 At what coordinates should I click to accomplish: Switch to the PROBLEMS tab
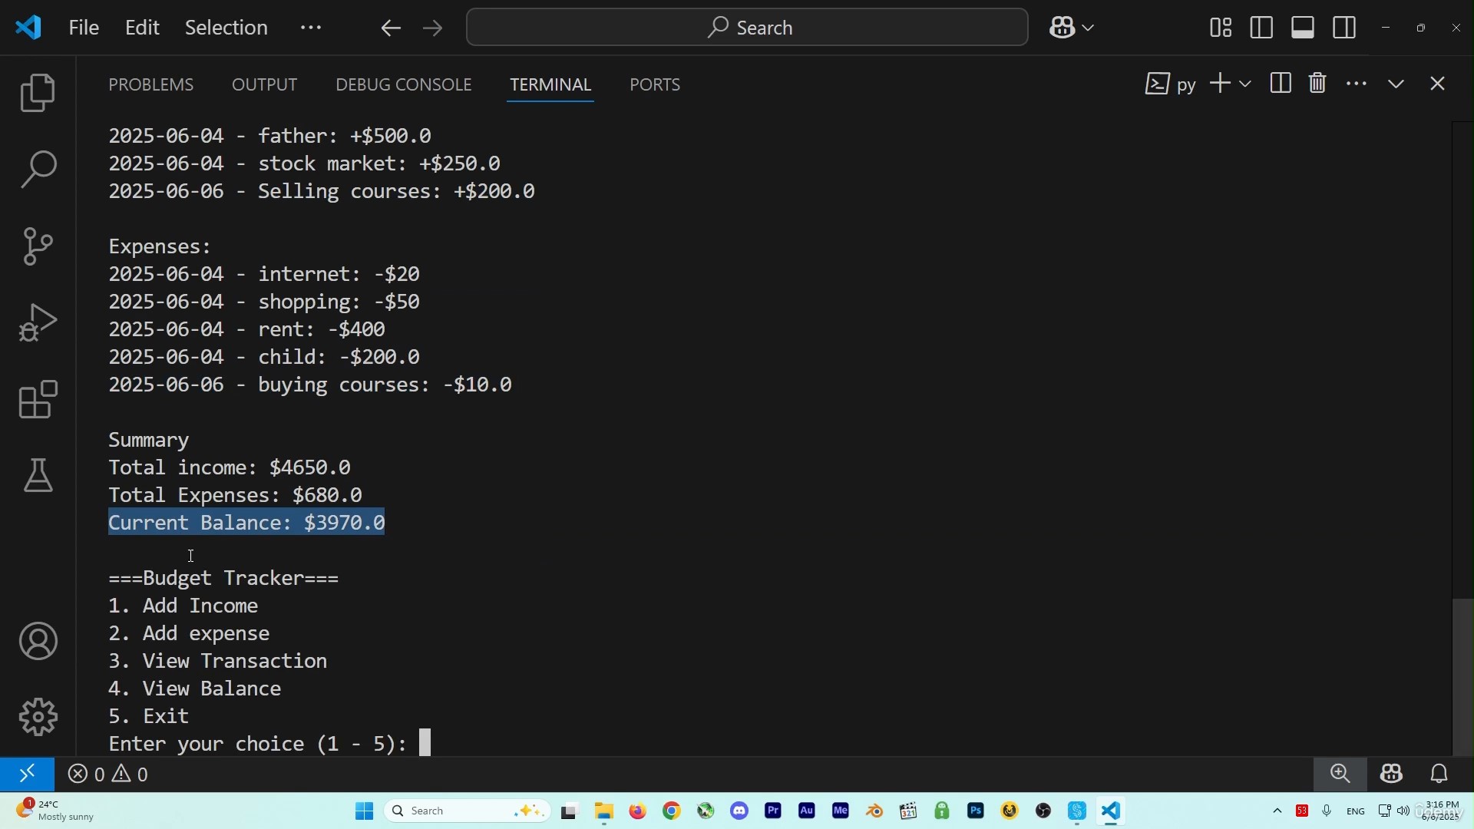pos(150,84)
